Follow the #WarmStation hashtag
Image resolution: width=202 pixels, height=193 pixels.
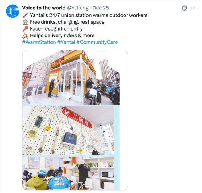39,42
